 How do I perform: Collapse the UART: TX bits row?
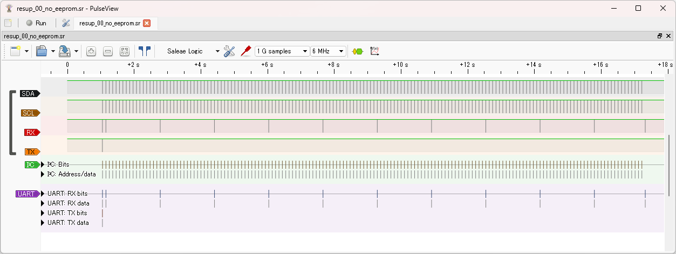[43, 213]
